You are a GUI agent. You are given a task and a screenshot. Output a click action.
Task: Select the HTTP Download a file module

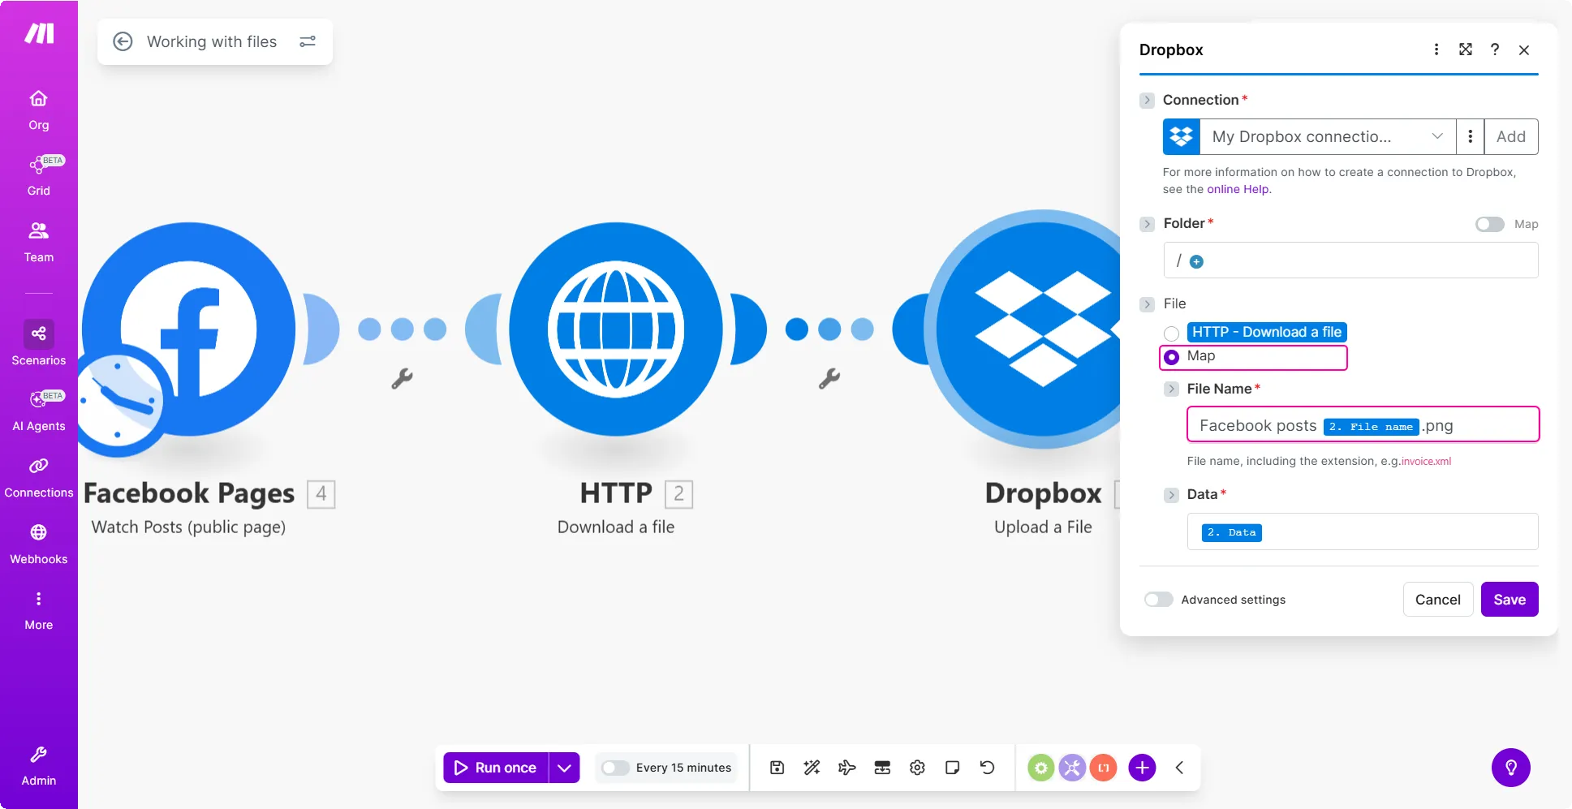616,329
